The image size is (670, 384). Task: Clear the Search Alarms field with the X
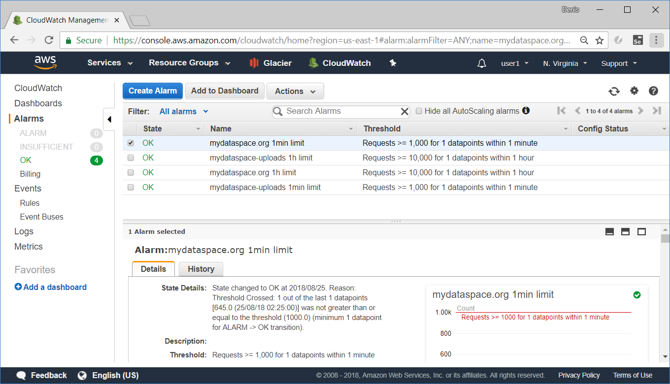404,111
